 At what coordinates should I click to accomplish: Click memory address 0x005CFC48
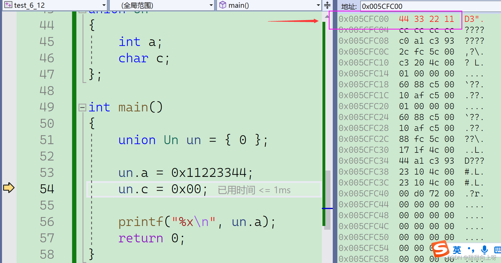(363, 215)
